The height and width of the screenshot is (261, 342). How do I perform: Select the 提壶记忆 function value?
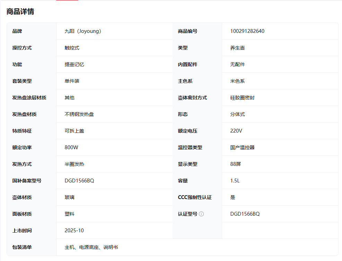[74, 64]
